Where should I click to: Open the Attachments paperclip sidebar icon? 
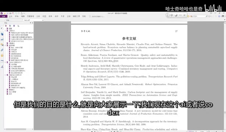[2, 50]
